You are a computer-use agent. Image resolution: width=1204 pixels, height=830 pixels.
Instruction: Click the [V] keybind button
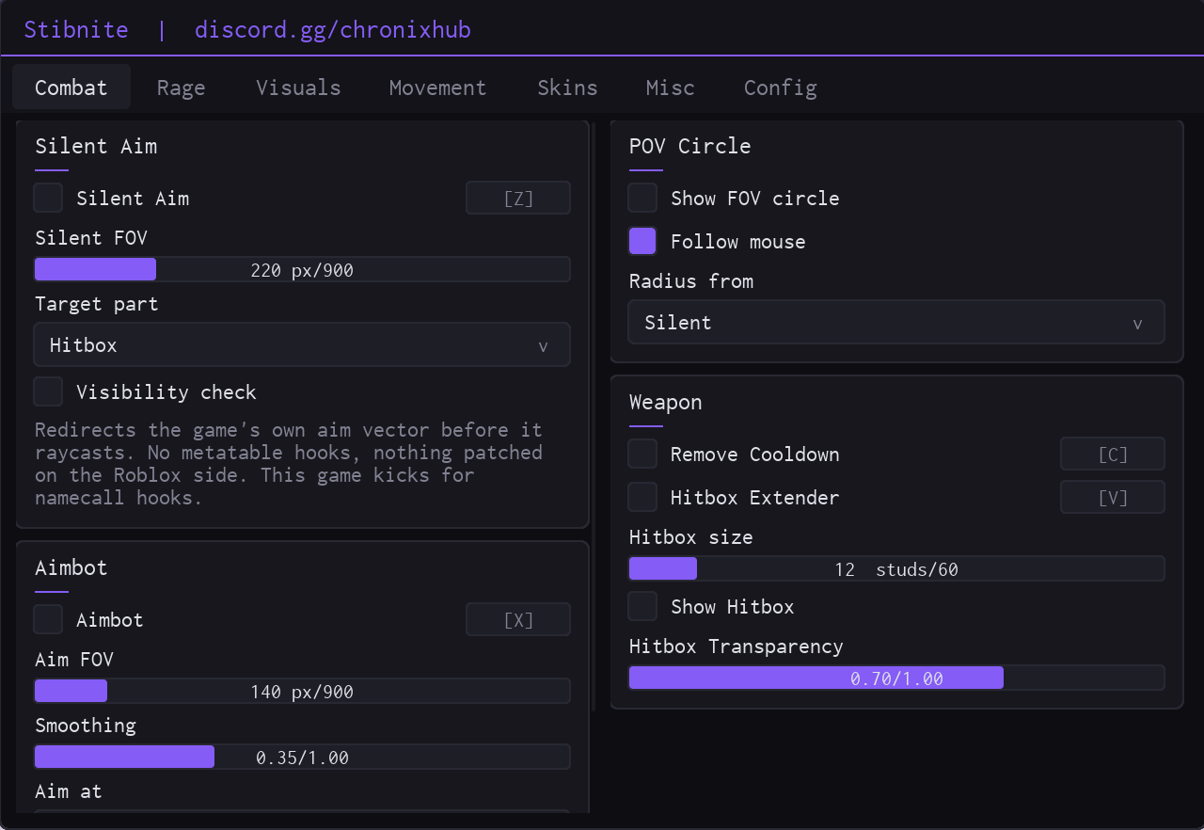[1113, 497]
